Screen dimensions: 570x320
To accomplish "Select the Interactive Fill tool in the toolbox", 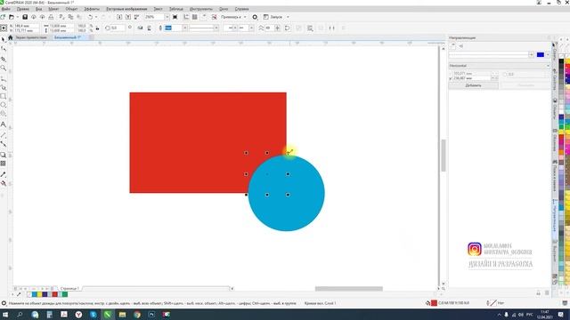I will (x=4, y=183).
